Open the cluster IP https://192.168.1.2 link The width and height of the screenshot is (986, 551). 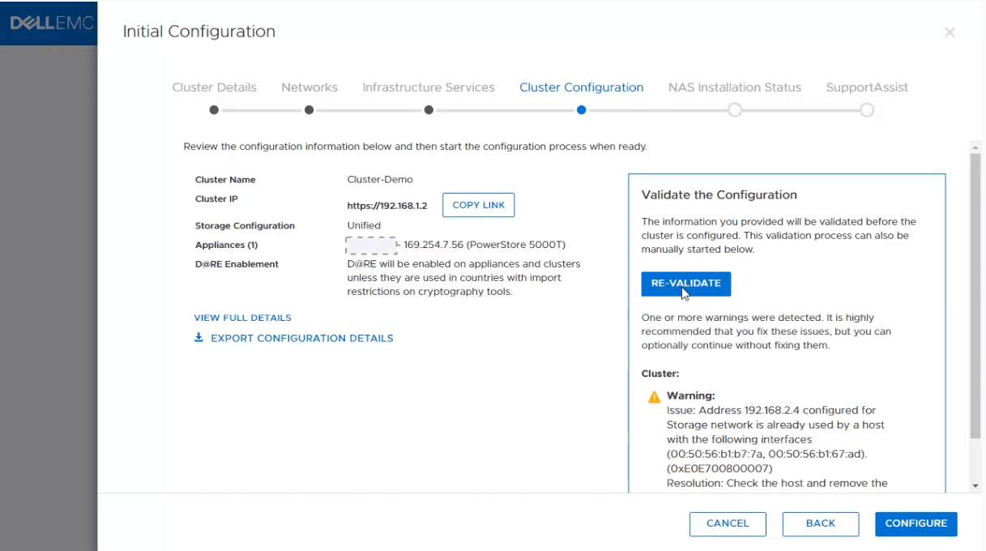pos(386,206)
